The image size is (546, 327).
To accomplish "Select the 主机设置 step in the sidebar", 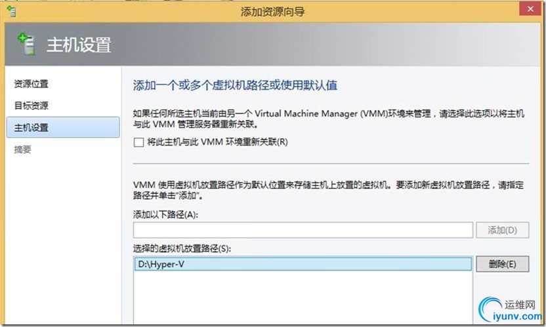I will click(x=63, y=127).
